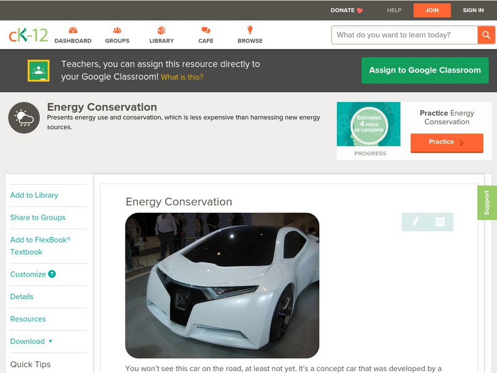Screen dimensions: 497x373
Task: Click the Cafe chat bubbles icon
Action: click(x=206, y=30)
